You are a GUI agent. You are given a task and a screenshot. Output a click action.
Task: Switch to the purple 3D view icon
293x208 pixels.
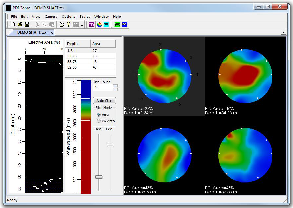tap(92, 24)
